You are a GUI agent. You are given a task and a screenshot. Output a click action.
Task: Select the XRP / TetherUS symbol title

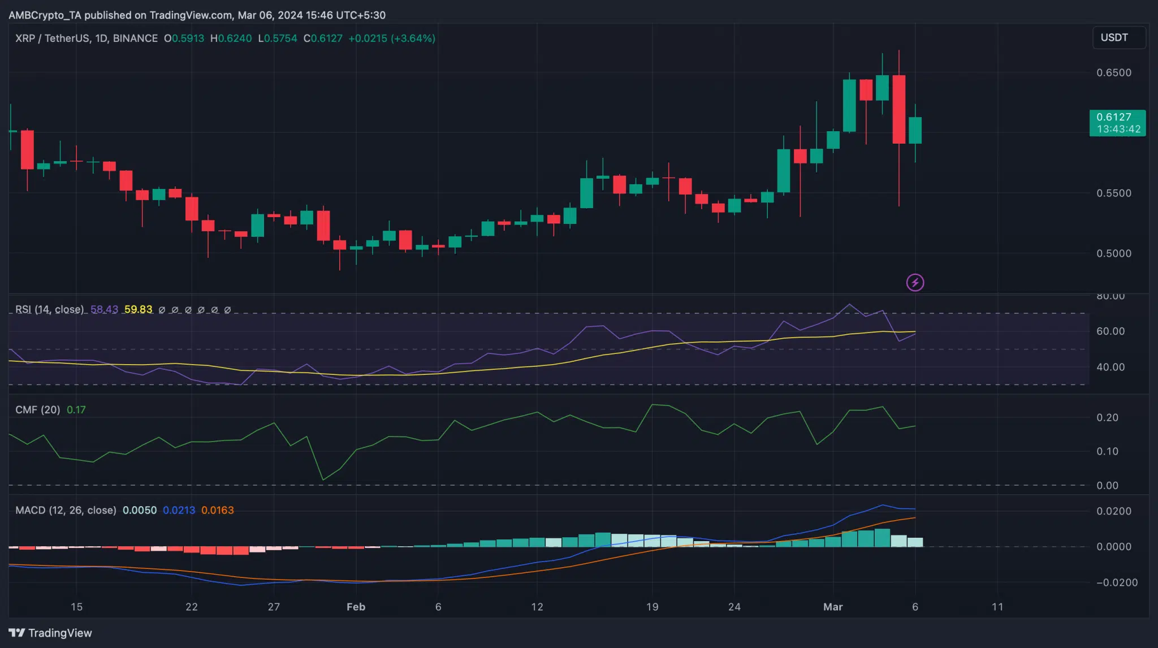(87, 38)
